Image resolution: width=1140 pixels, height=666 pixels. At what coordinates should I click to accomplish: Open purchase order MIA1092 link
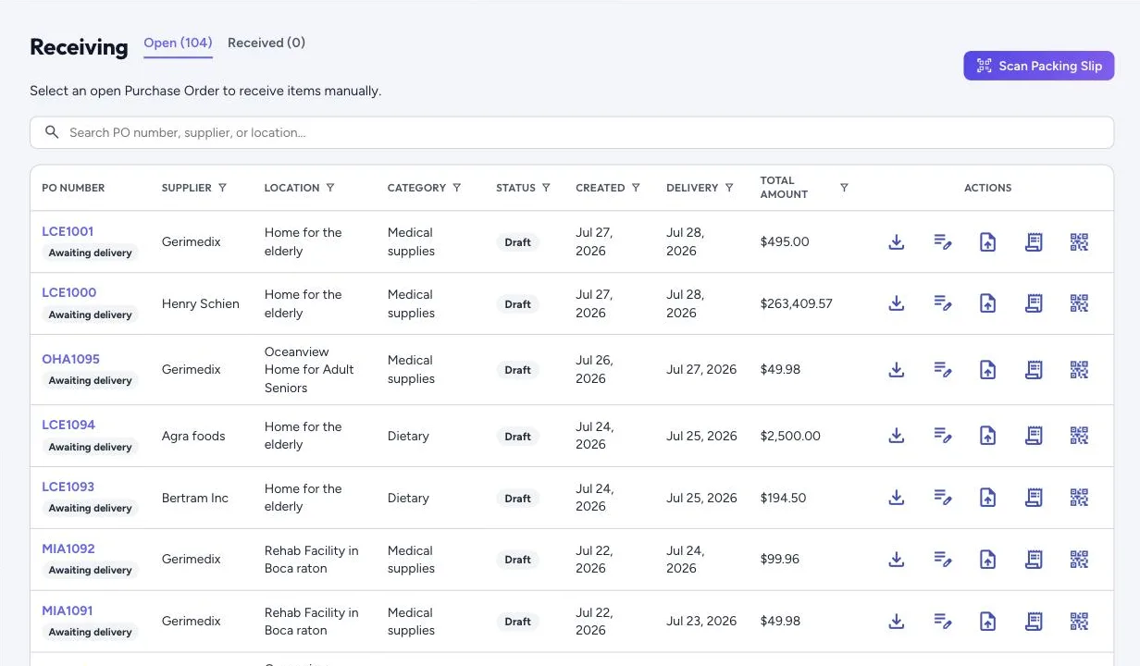coord(68,549)
